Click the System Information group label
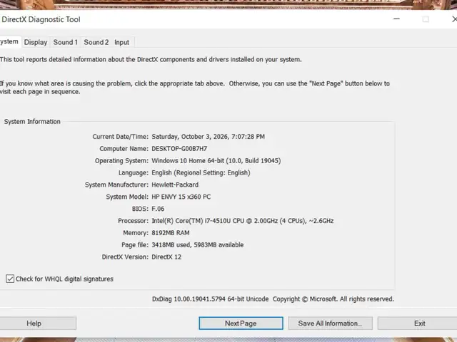 [x=32, y=122]
